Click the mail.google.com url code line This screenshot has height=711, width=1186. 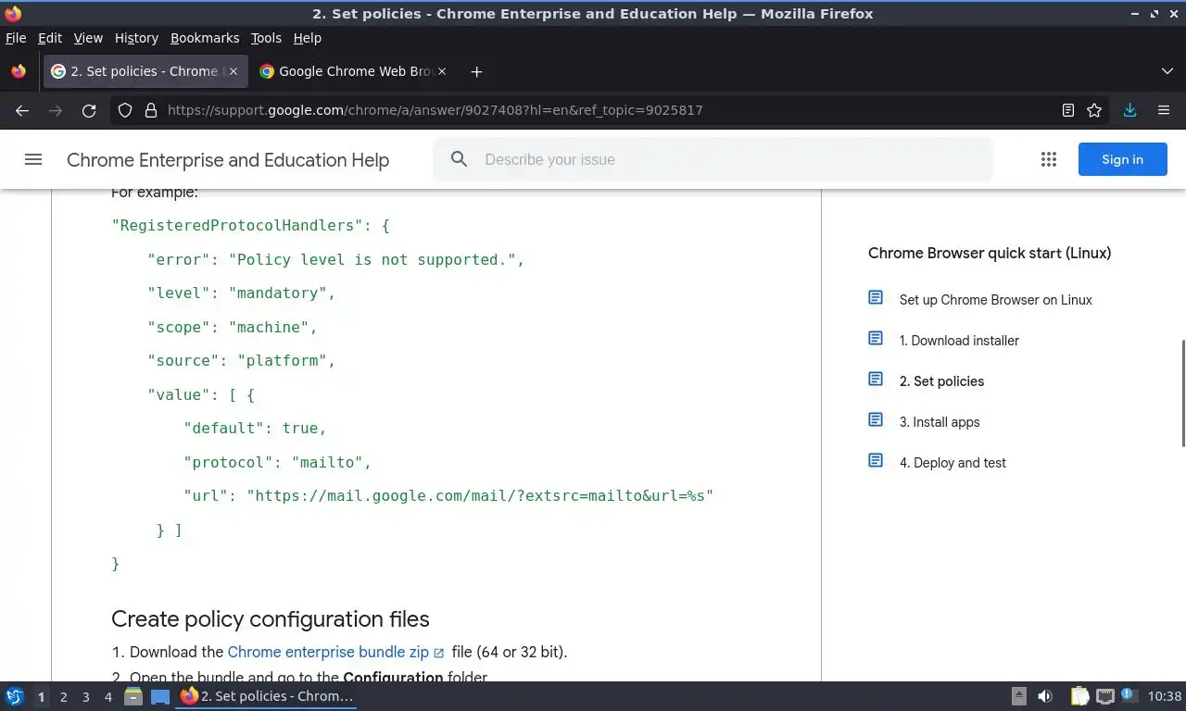tap(448, 495)
